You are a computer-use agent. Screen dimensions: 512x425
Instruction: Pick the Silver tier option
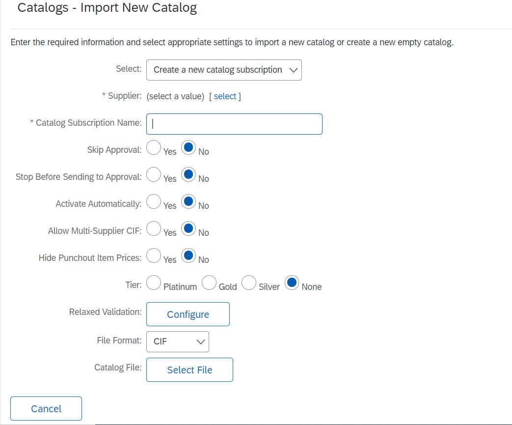pyautogui.click(x=249, y=283)
